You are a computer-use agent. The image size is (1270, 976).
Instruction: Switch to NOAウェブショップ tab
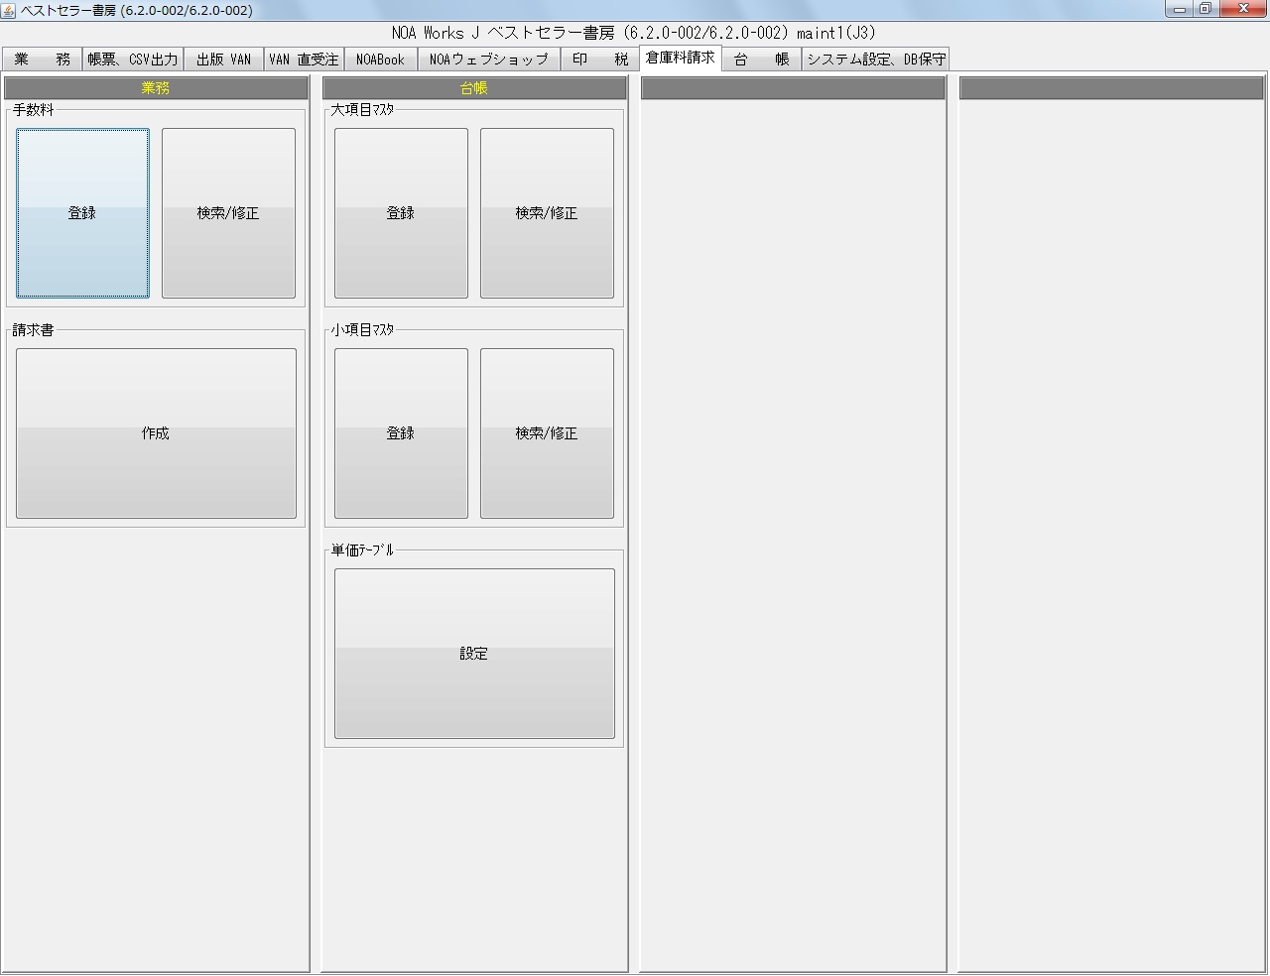pos(488,60)
